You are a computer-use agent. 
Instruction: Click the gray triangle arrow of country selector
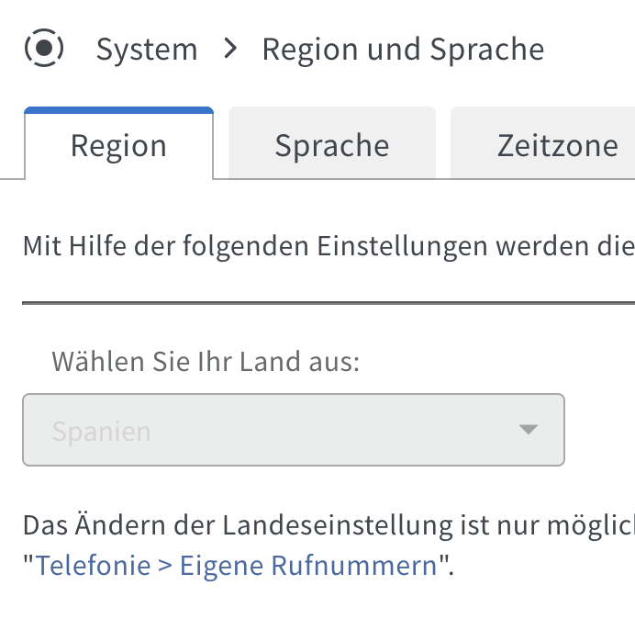[x=528, y=429]
